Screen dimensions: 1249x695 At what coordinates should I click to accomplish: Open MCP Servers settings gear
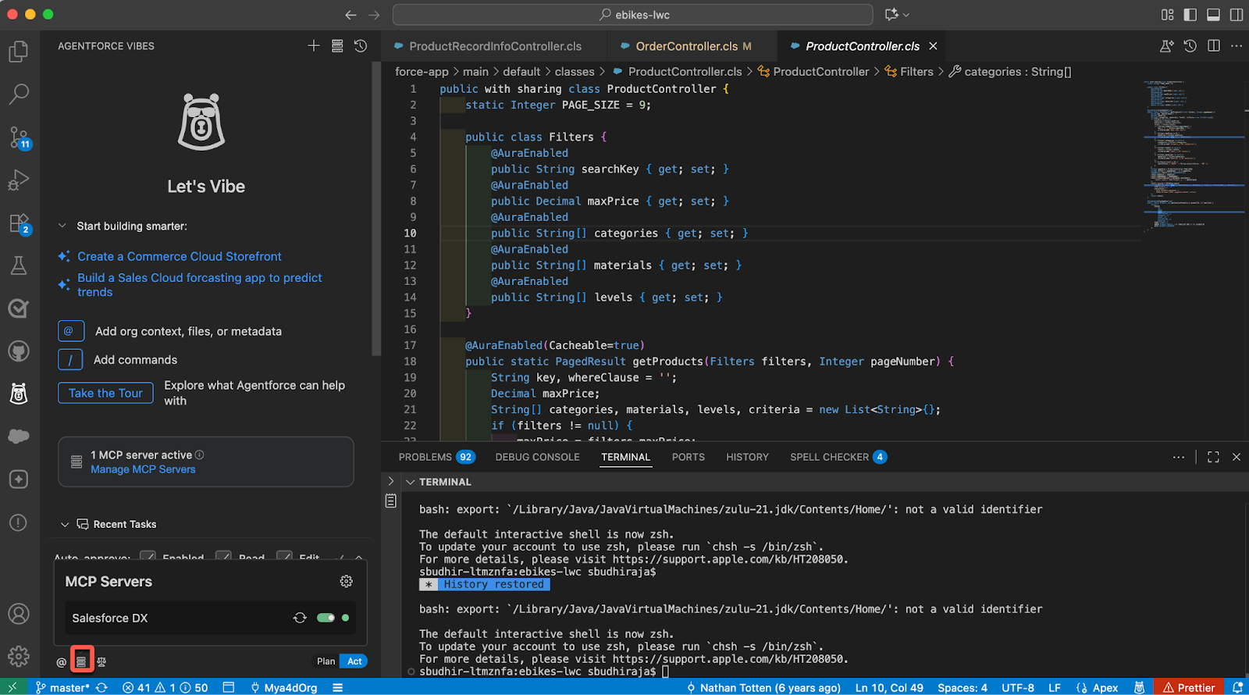[x=346, y=582]
